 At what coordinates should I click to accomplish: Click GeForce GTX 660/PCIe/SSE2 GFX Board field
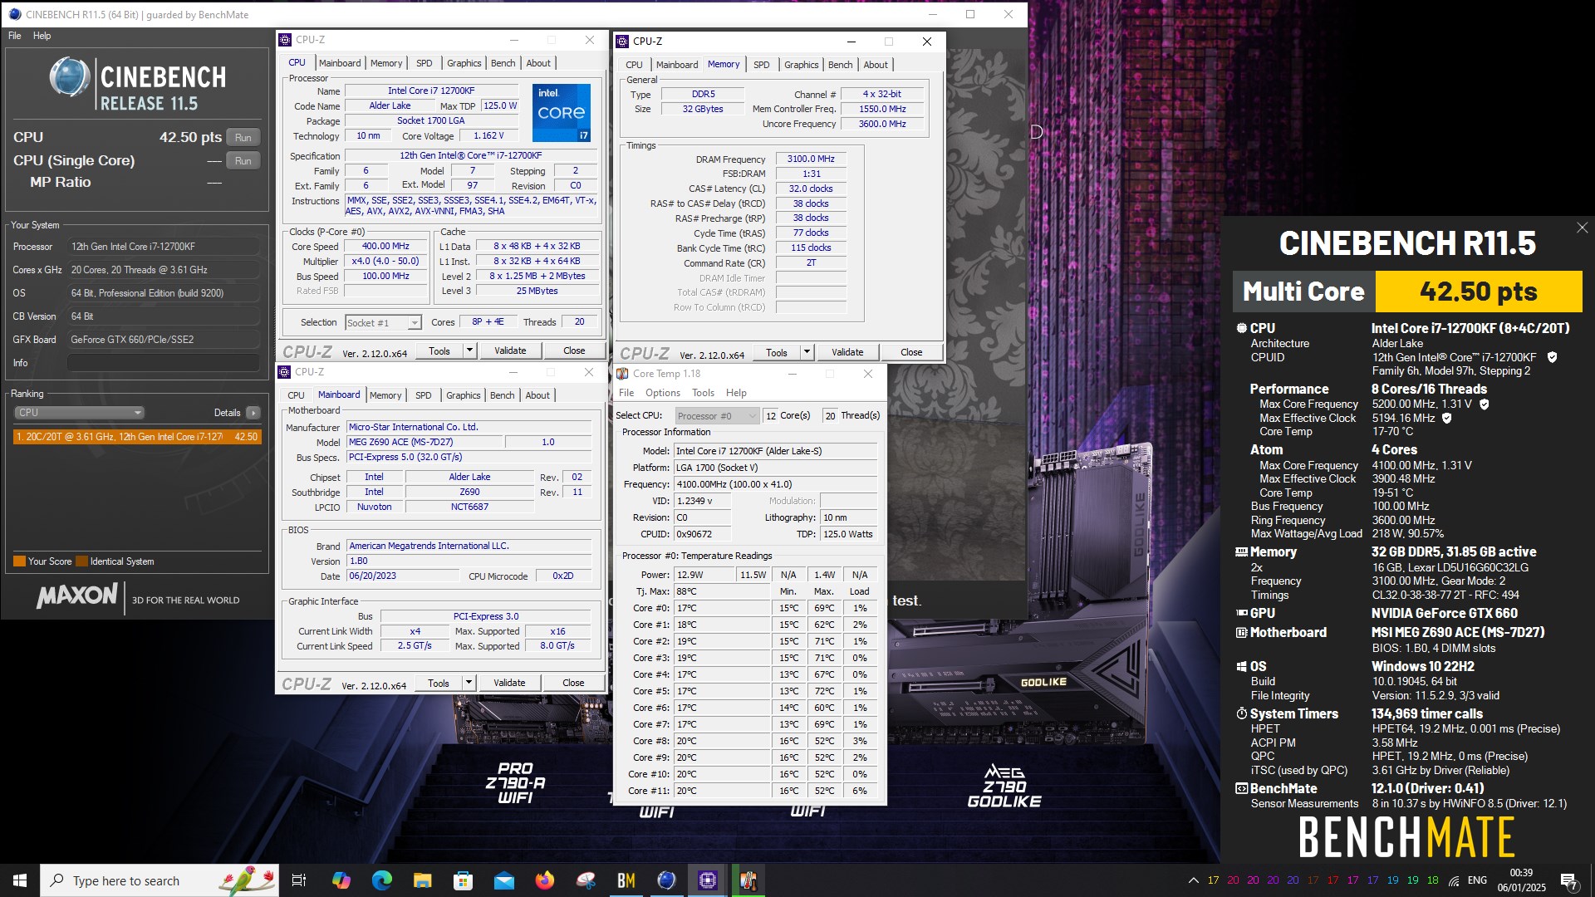(x=164, y=340)
